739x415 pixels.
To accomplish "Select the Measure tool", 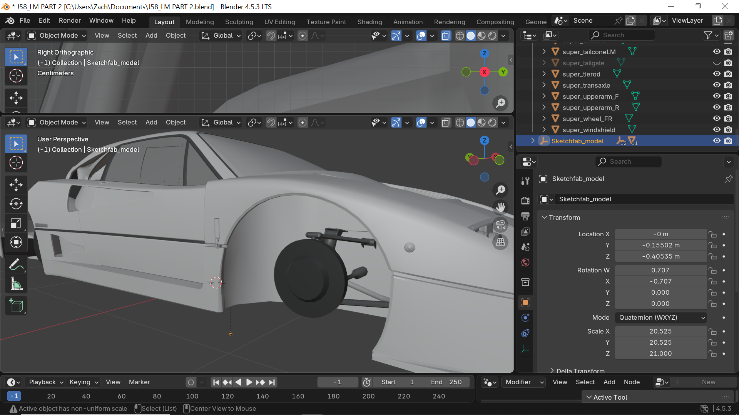I will click(x=16, y=284).
